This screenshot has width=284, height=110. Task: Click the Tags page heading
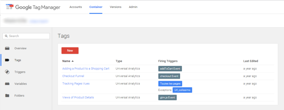(64, 36)
